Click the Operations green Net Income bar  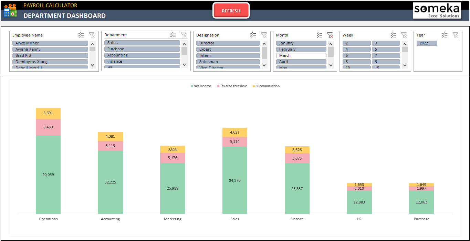pyautogui.click(x=48, y=175)
